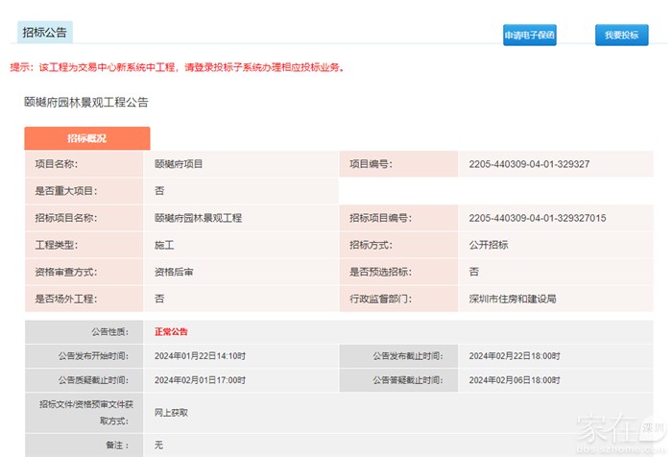Click the query deadline 2024年02月01日17:00时
This screenshot has height=457, width=672.
[201, 380]
